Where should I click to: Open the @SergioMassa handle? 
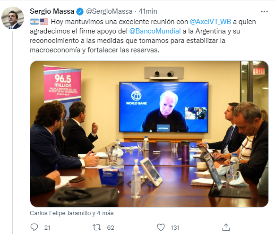(109, 11)
